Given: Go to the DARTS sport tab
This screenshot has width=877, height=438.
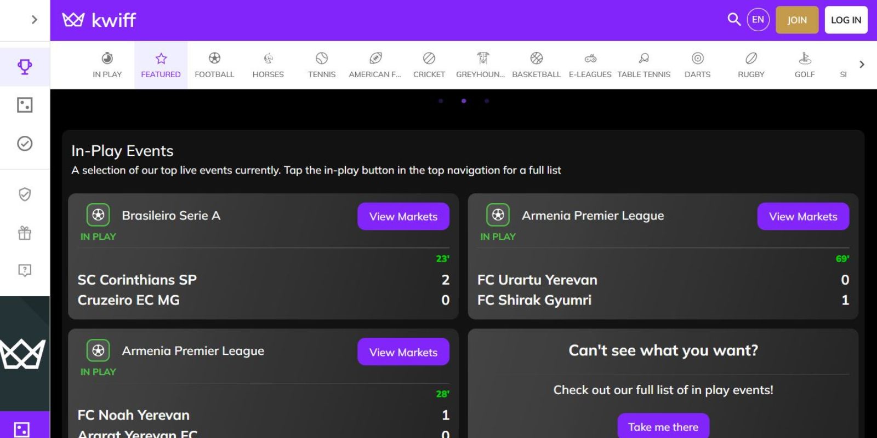Looking at the screenshot, I should coord(697,65).
